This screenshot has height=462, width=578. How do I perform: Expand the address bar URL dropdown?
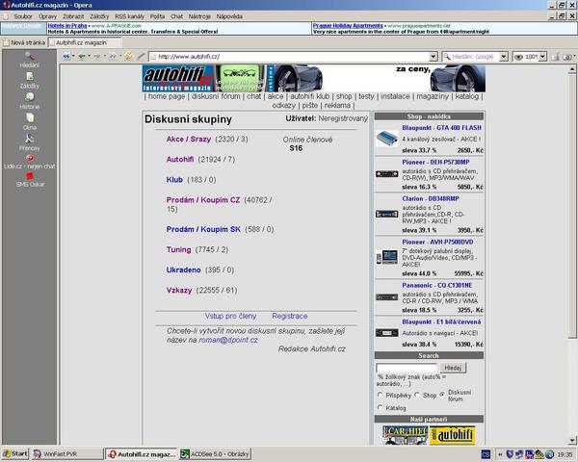[x=433, y=57]
